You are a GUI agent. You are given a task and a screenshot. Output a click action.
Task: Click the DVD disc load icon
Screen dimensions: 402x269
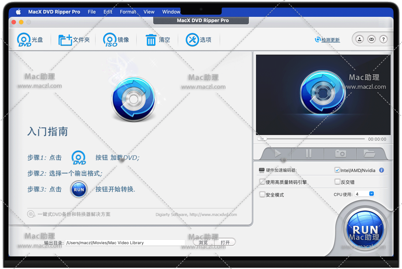tap(24, 40)
